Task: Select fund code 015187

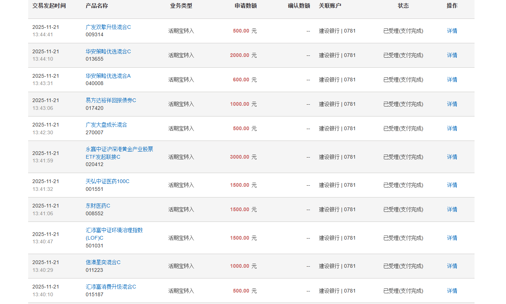Action: (x=94, y=294)
